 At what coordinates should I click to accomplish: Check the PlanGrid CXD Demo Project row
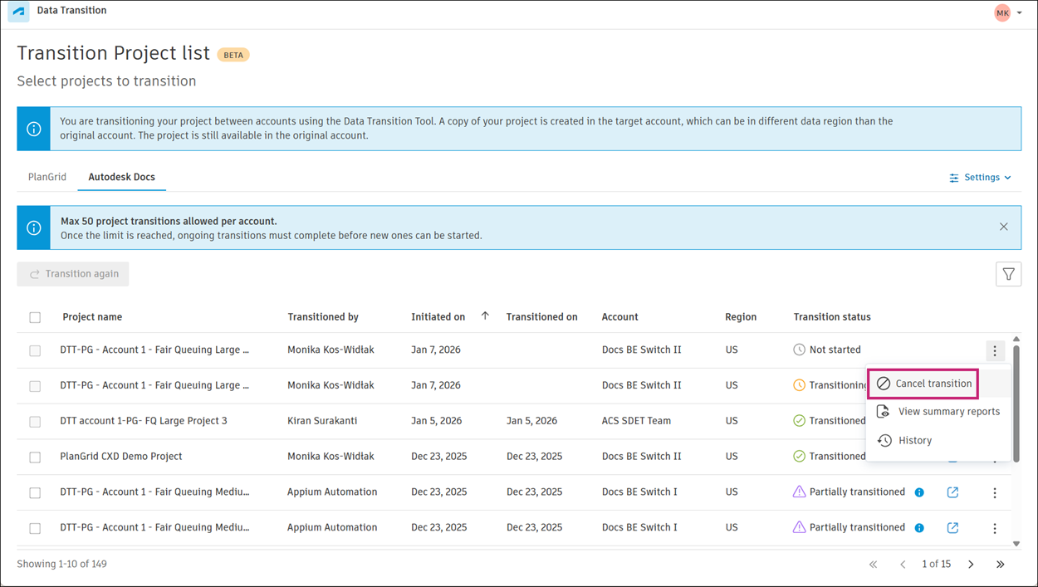(35, 457)
